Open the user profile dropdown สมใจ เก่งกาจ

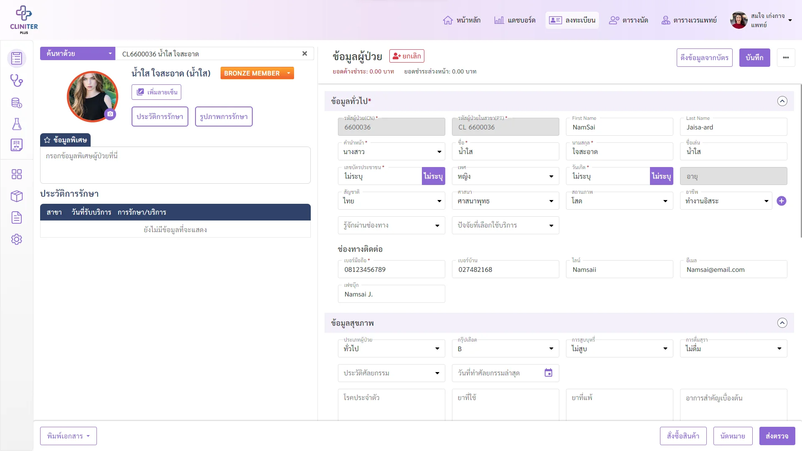pos(761,20)
